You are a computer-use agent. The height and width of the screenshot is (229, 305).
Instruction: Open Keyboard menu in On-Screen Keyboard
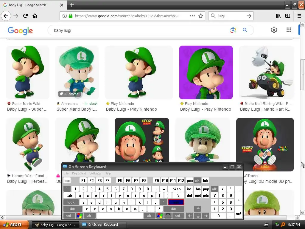click(x=79, y=173)
